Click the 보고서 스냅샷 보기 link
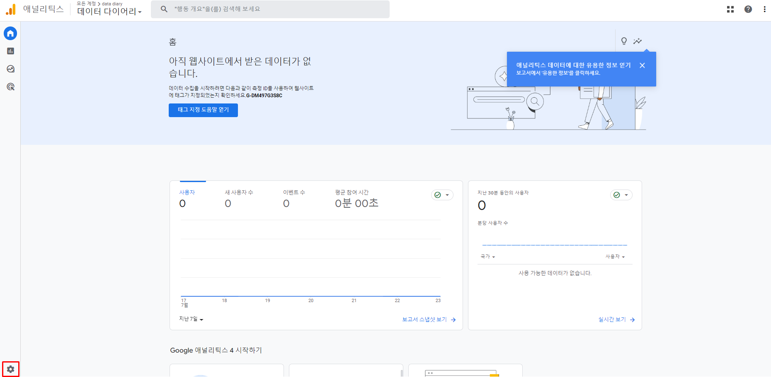The width and height of the screenshot is (771, 377). tap(429, 319)
